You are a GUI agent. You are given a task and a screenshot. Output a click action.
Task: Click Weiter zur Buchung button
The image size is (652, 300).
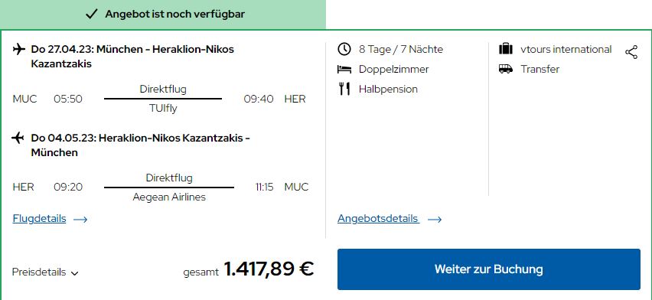pyautogui.click(x=488, y=269)
